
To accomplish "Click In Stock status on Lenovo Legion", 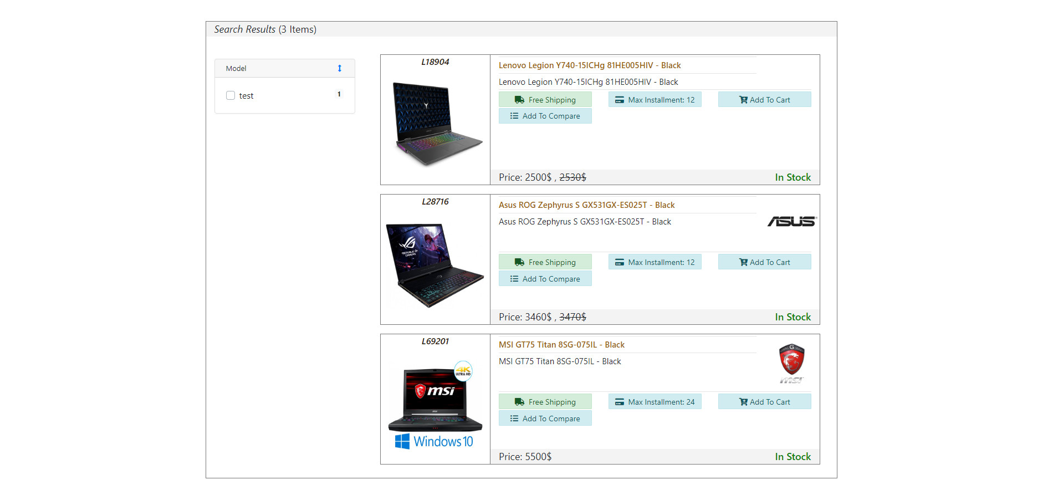I will 793,177.
